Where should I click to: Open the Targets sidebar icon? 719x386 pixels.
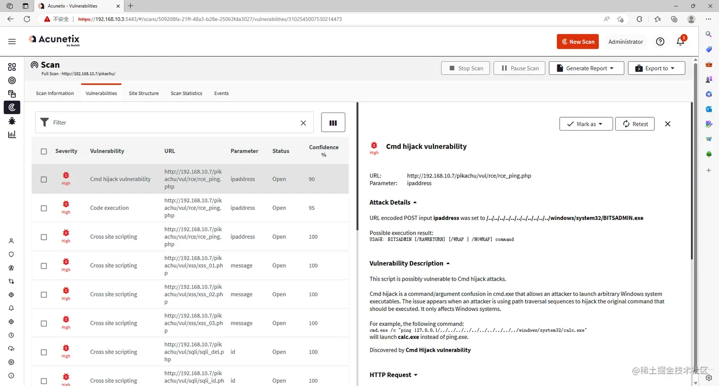tap(12, 80)
